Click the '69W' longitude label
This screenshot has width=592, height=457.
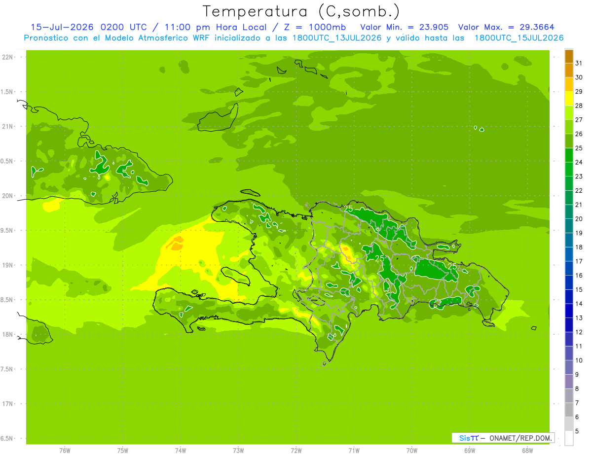point(470,451)
